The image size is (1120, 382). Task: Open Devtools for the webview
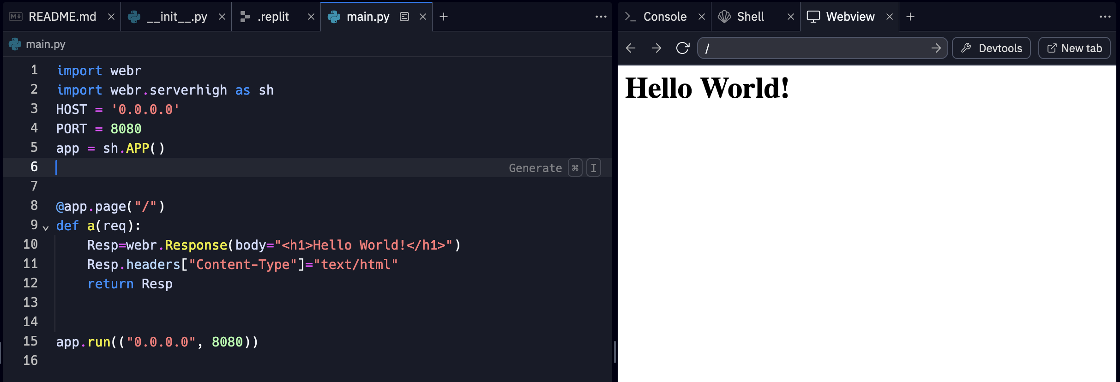coord(991,48)
